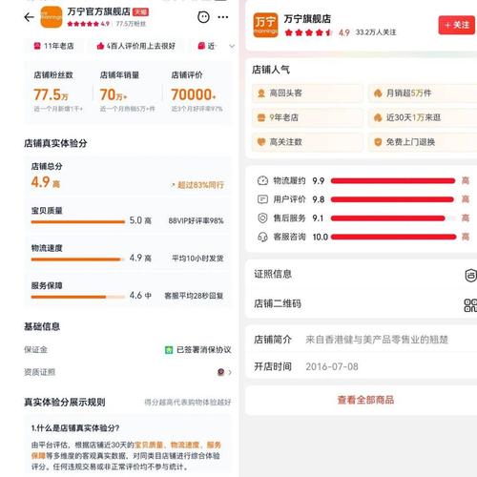
Task: Select the 11年老店 tag
Action: click(x=54, y=46)
